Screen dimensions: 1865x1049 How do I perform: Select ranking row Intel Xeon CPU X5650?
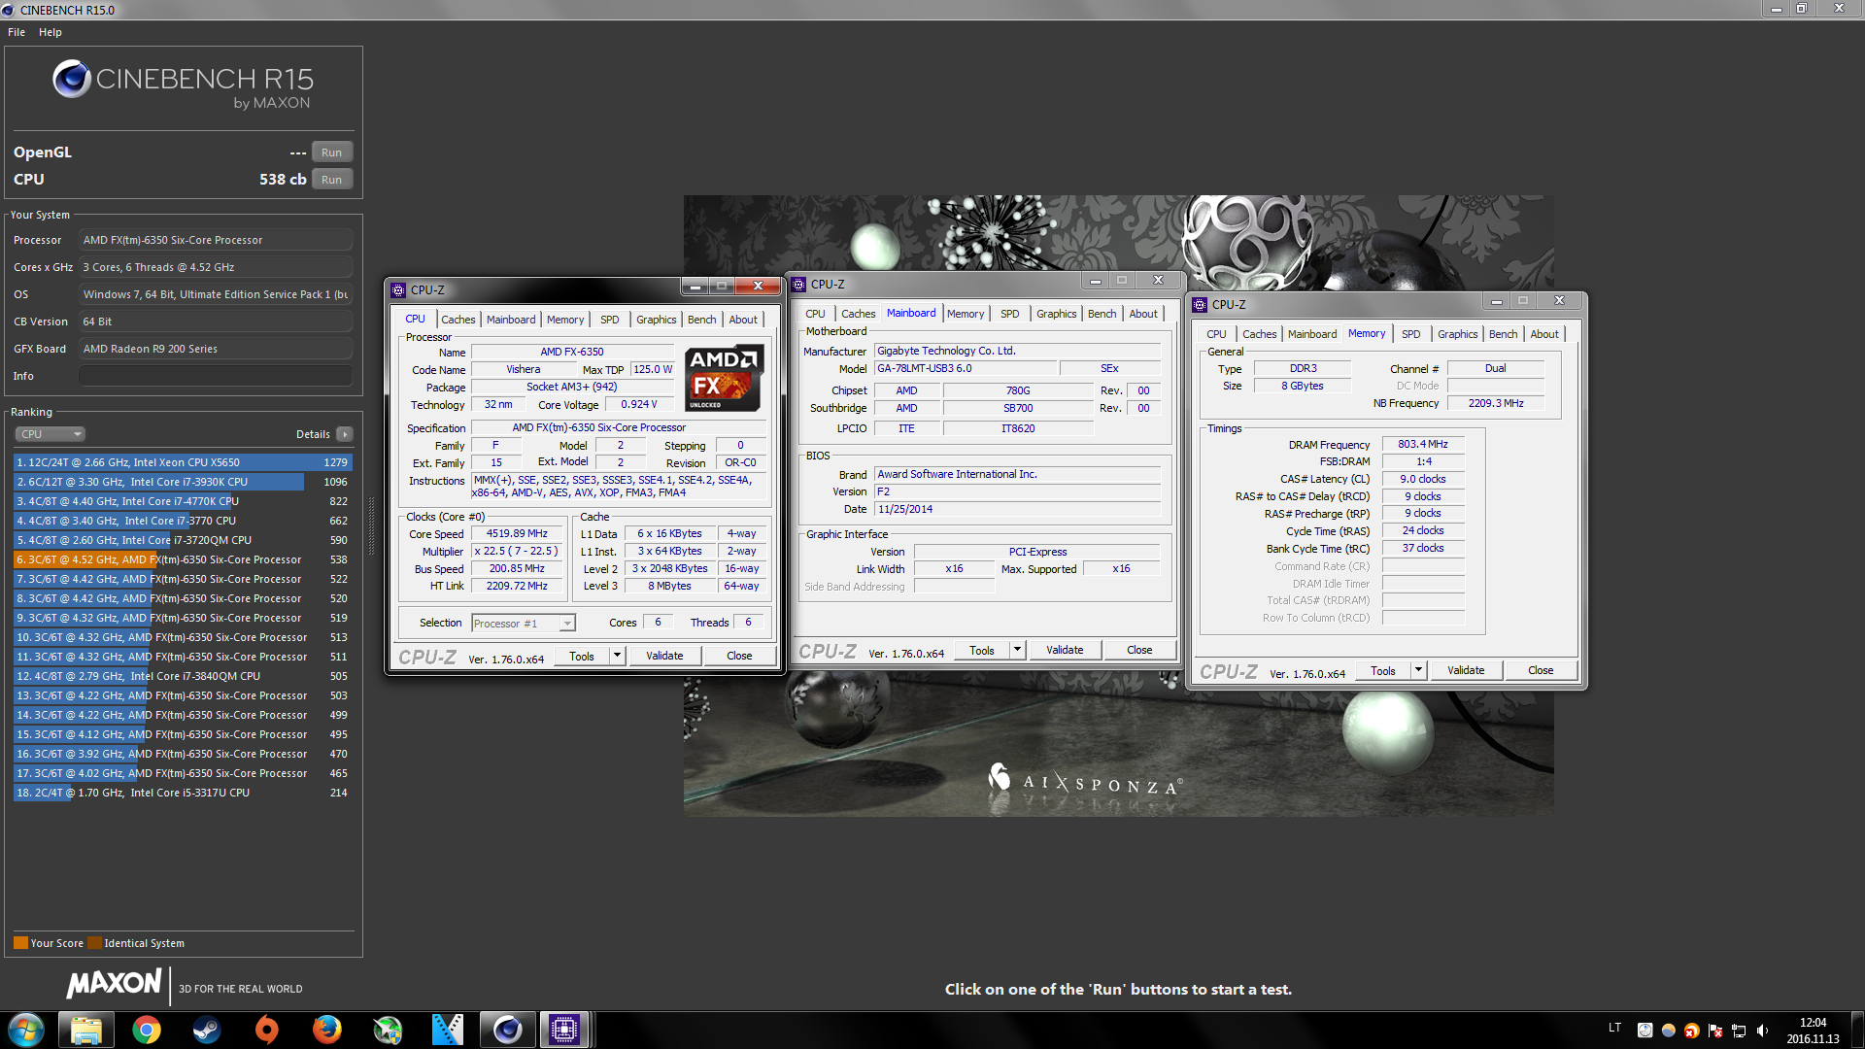(x=183, y=462)
